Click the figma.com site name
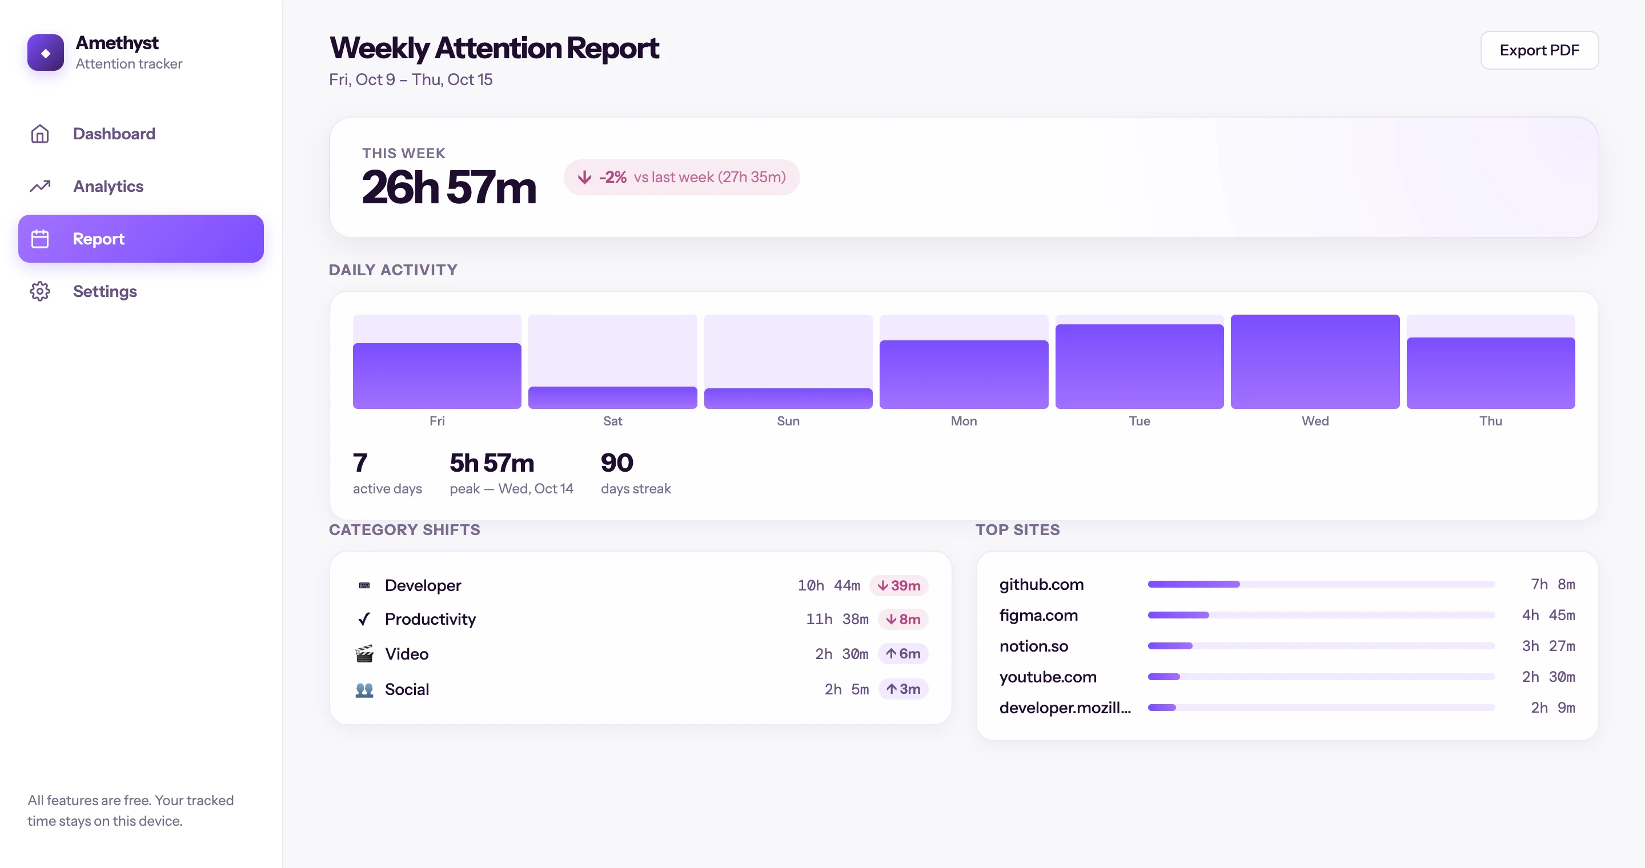 (x=1038, y=615)
